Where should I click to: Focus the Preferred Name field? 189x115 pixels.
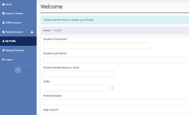point(115,102)
